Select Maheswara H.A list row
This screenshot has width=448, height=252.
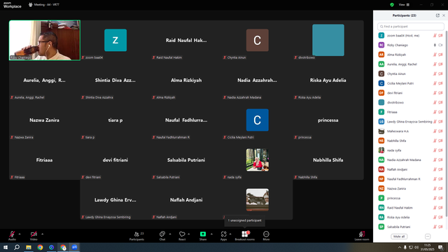(x=411, y=131)
